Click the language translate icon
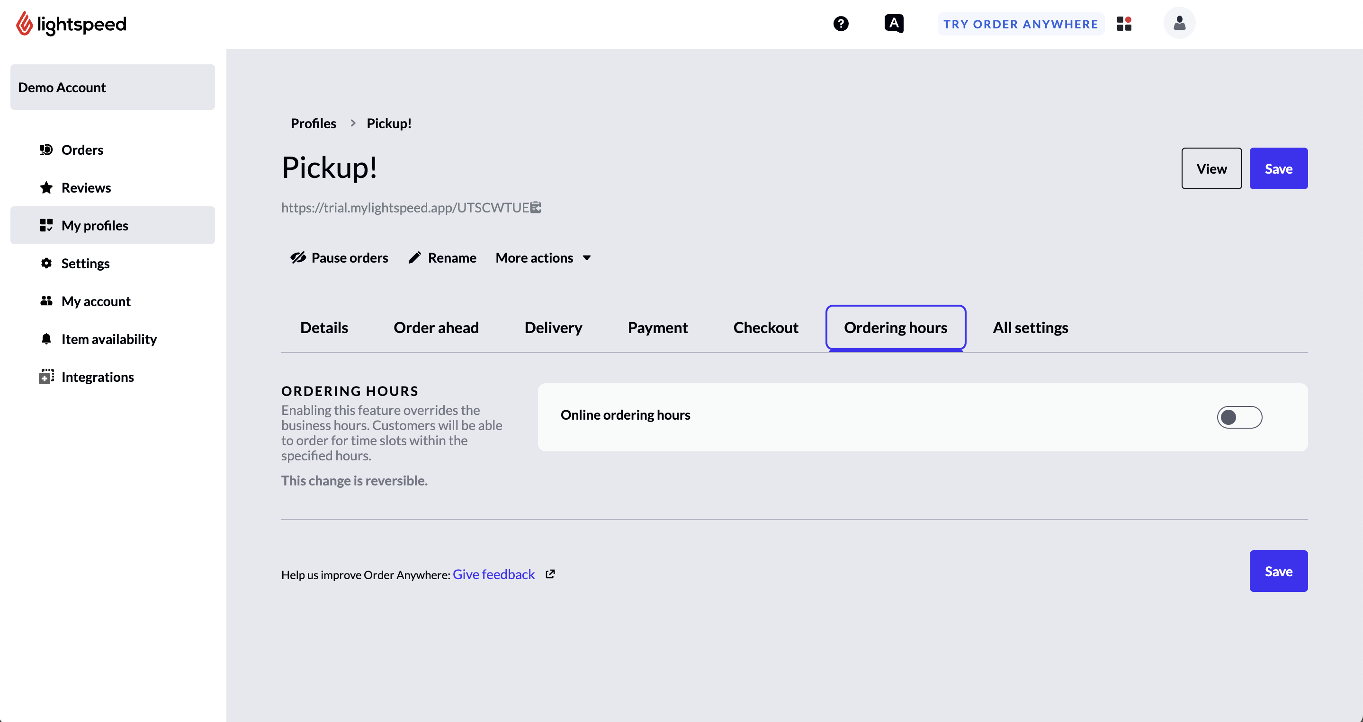This screenshot has height=722, width=1363. point(894,23)
